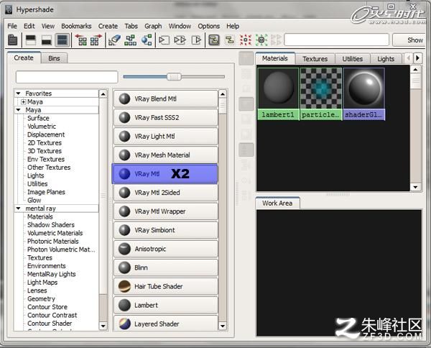431x348 pixels.
Task: Click the toolbar search text field
Action: 337,40
